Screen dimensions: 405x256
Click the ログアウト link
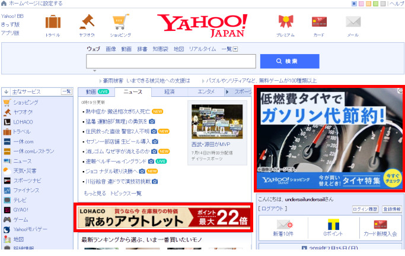pyautogui.click(x=273, y=208)
